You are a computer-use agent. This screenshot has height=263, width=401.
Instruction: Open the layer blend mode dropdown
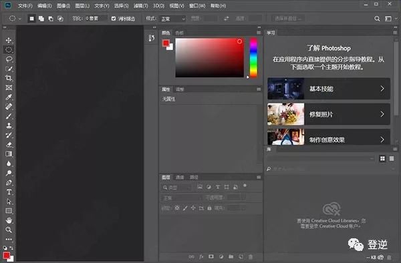tap(181, 198)
